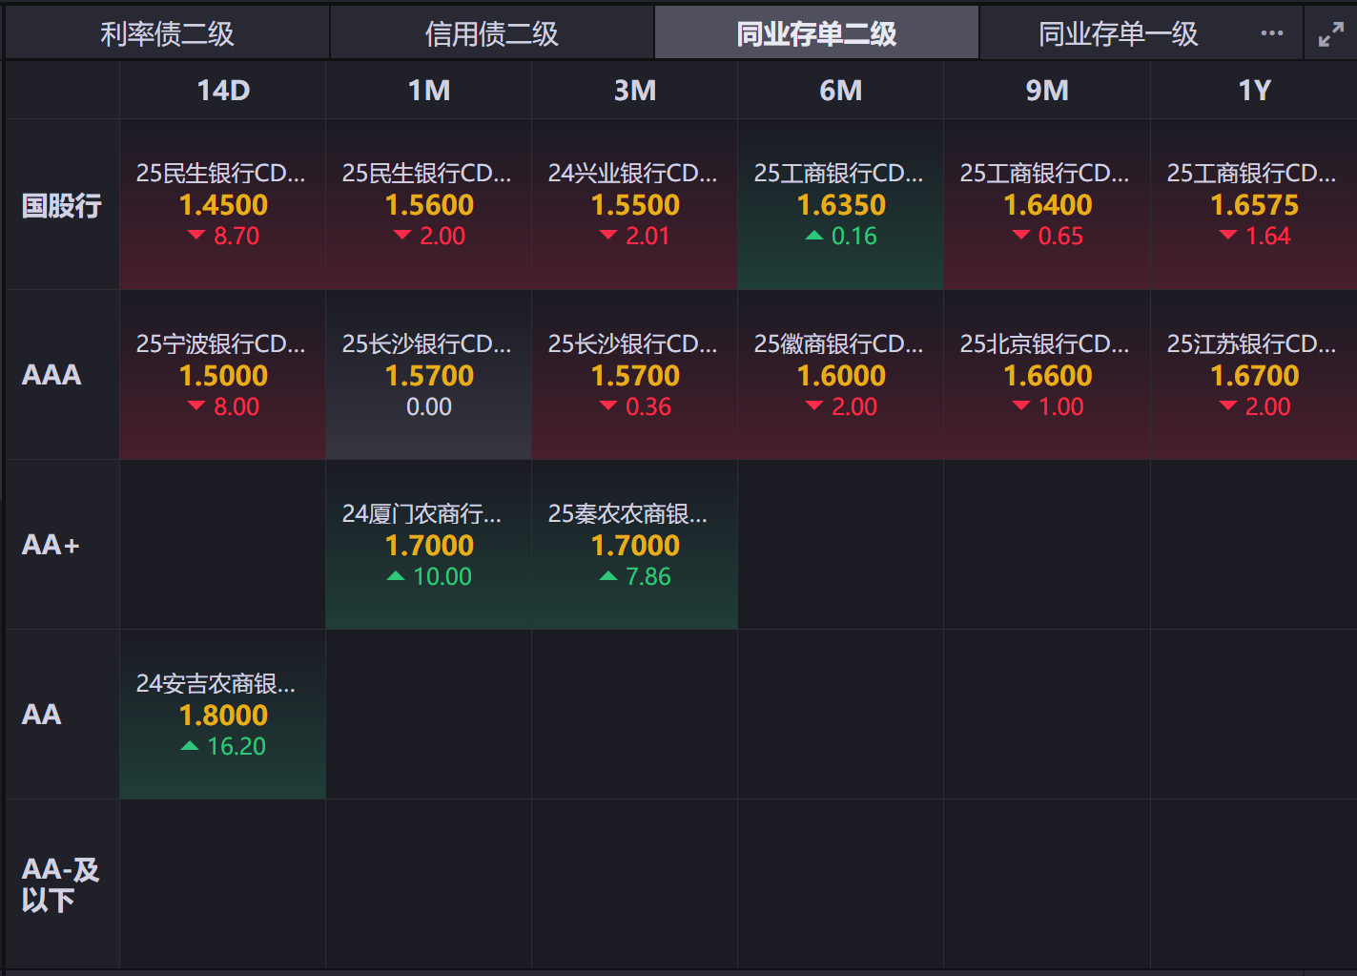Open 25民生银行CD cell at 1.4500
This screenshot has width=1357, height=976.
[223, 204]
